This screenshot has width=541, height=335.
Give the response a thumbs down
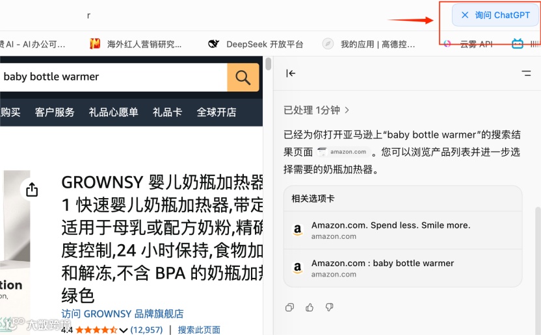[330, 307]
